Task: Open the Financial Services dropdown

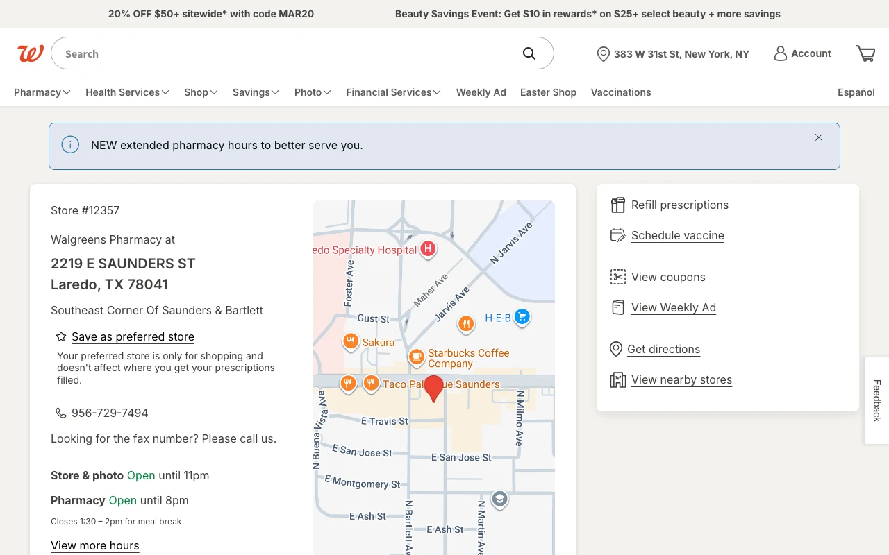Action: pos(393,92)
